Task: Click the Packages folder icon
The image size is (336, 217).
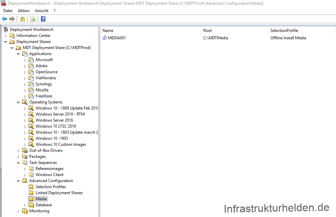Action: click(x=25, y=157)
